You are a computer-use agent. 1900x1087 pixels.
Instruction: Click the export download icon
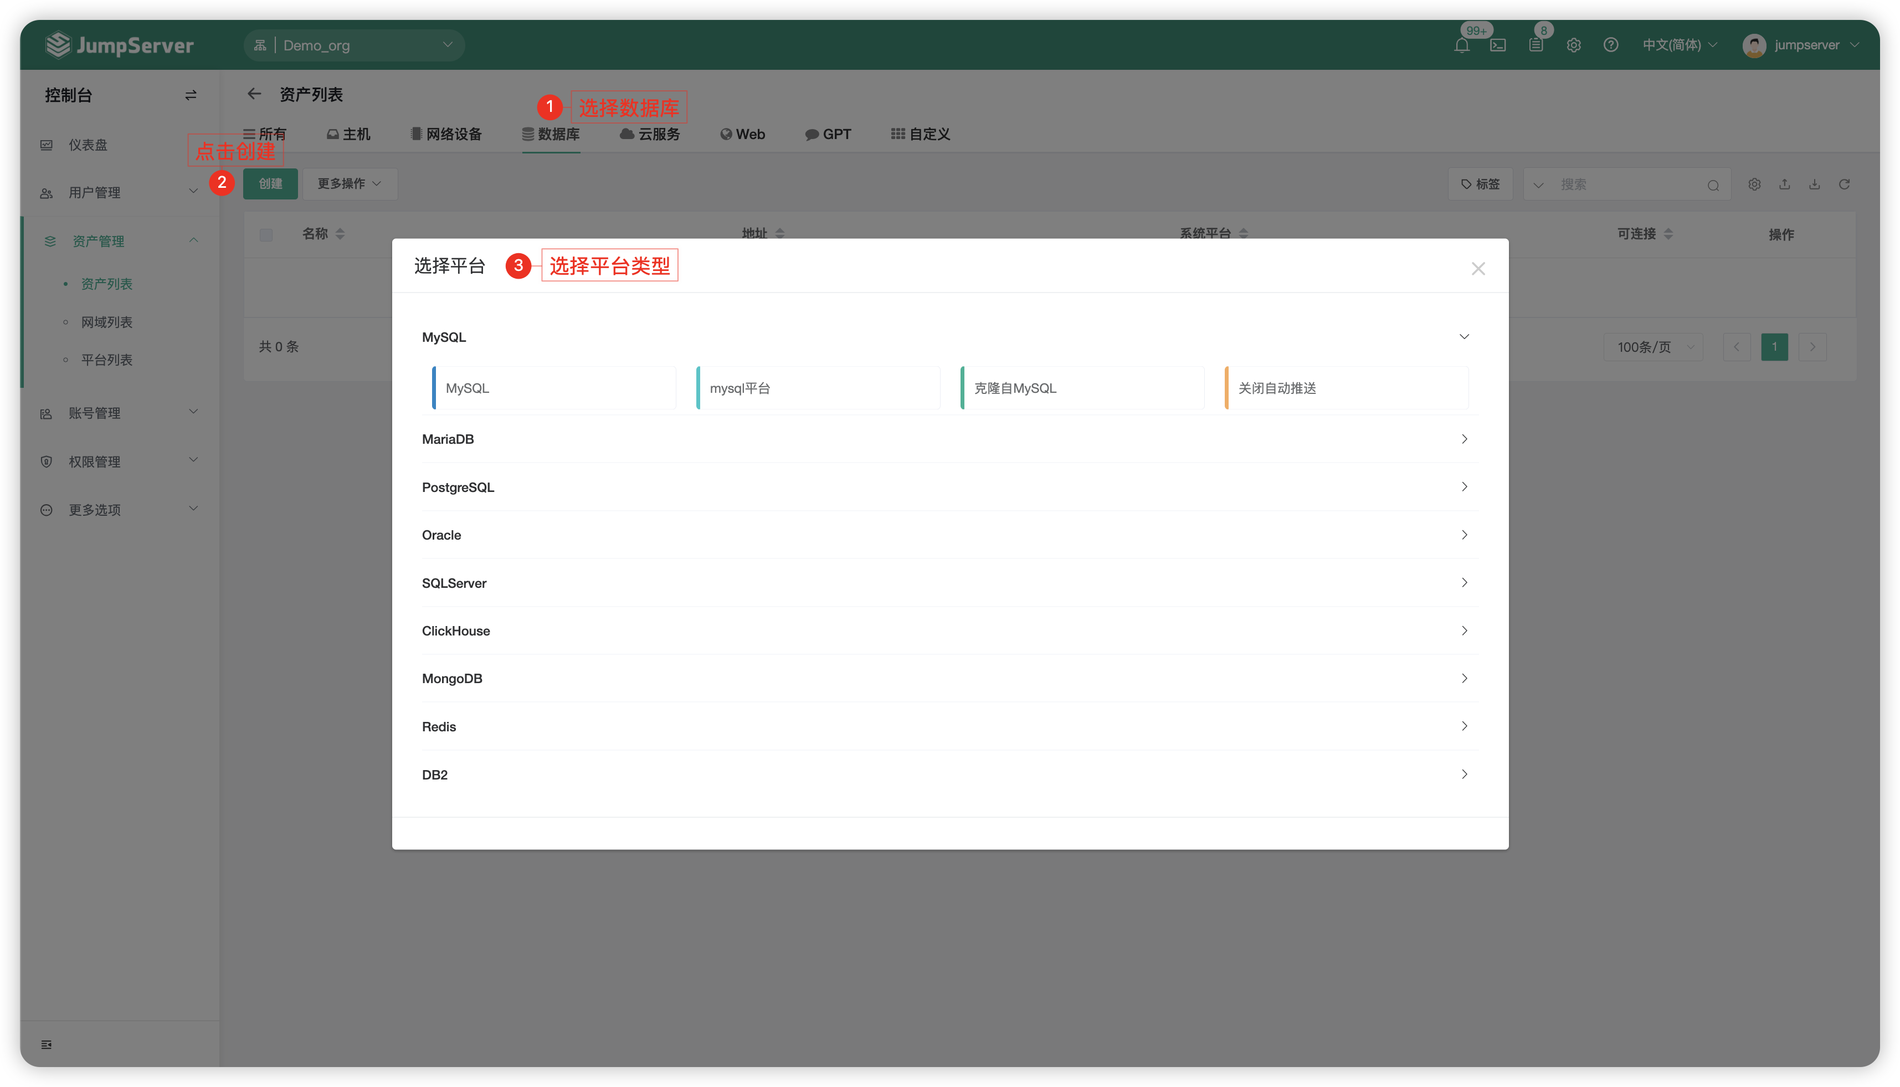1814,183
